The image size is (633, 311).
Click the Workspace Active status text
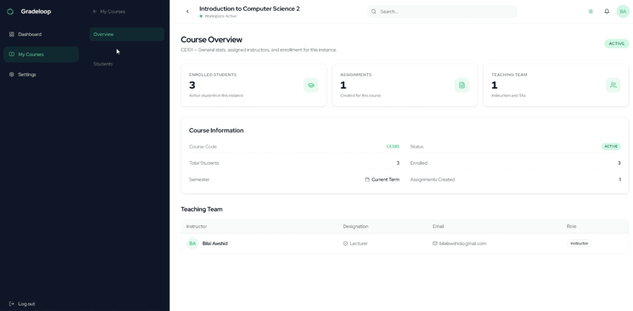[x=221, y=16]
